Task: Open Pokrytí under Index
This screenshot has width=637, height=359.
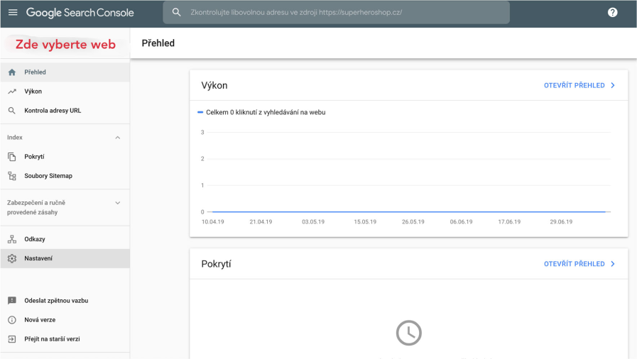Action: tap(65, 157)
